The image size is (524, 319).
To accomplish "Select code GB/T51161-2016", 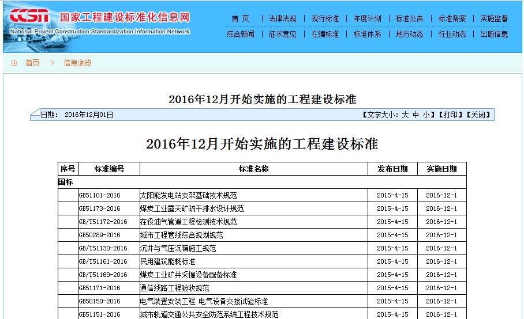I will 103,261.
